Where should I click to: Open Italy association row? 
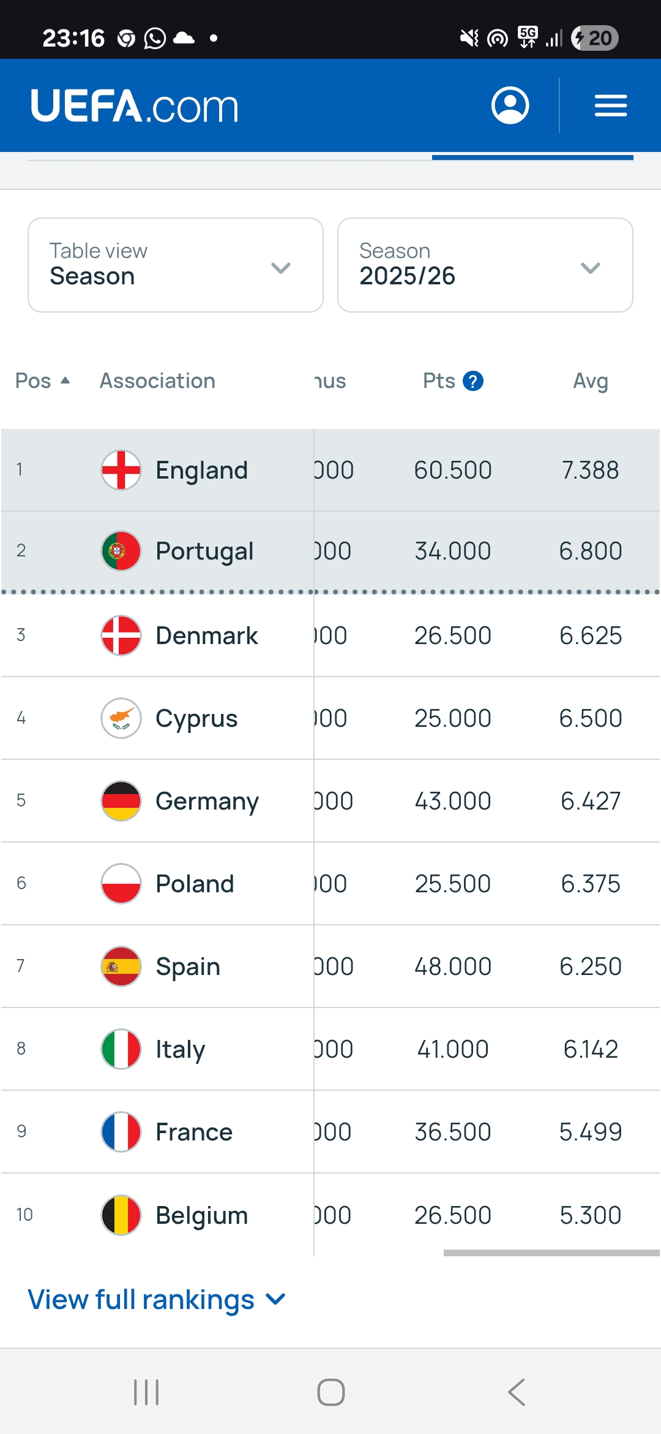pos(180,1049)
